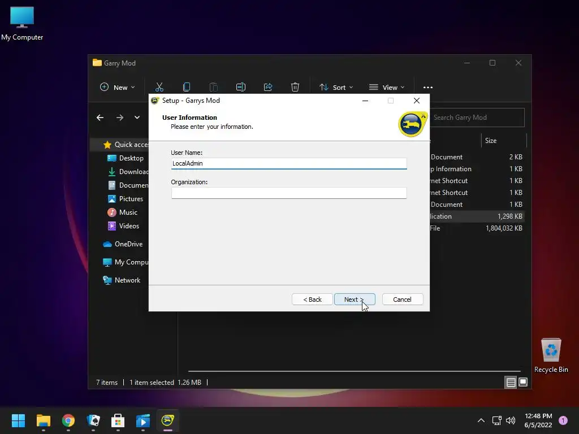Select the 1,298 KB application row
The height and width of the screenshot is (434, 579).
coord(477,216)
